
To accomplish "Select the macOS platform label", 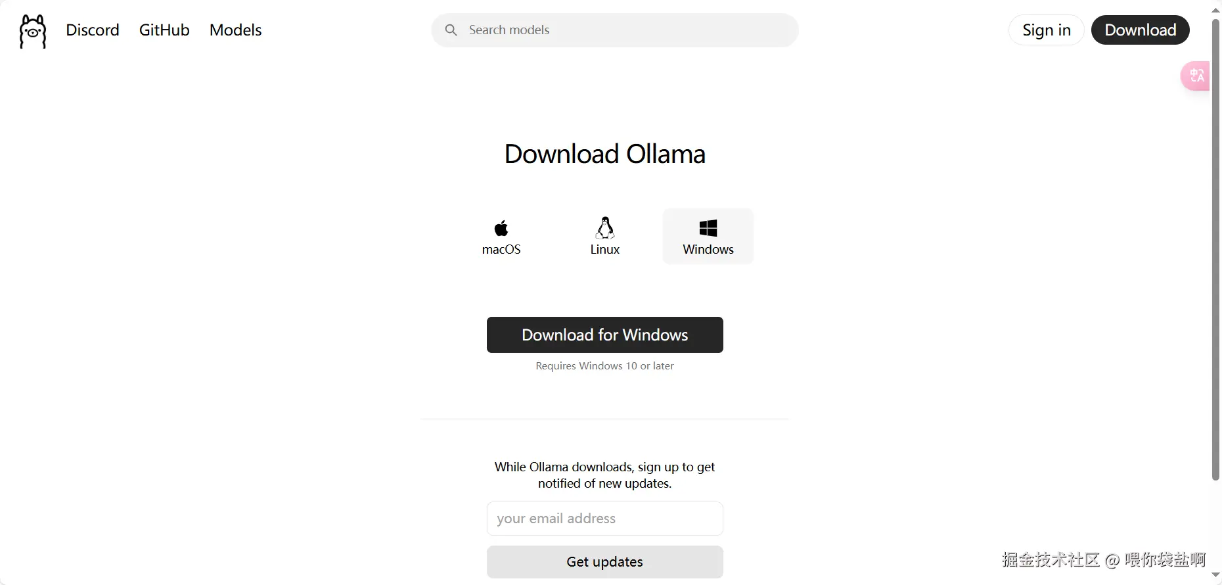I will (501, 250).
